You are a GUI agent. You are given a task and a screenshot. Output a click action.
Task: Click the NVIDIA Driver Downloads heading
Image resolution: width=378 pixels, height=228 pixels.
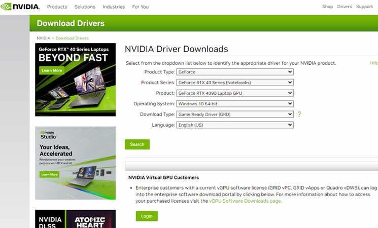(x=176, y=49)
